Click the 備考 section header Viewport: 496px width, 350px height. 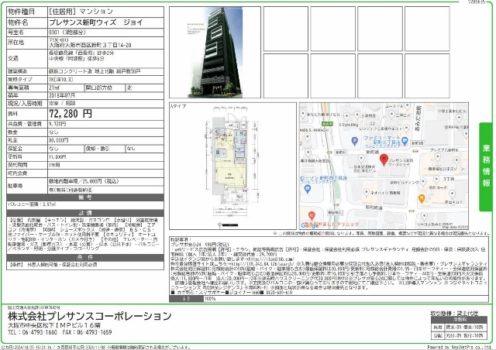click(x=85, y=197)
